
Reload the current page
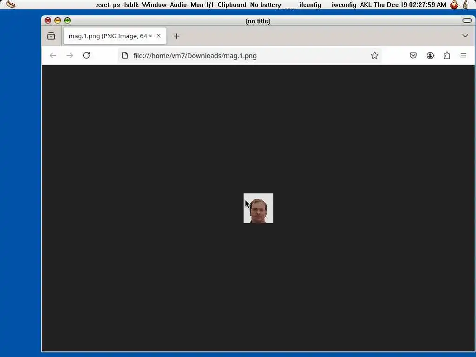(86, 55)
